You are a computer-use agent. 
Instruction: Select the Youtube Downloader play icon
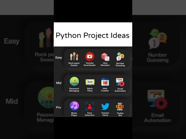click(90, 56)
